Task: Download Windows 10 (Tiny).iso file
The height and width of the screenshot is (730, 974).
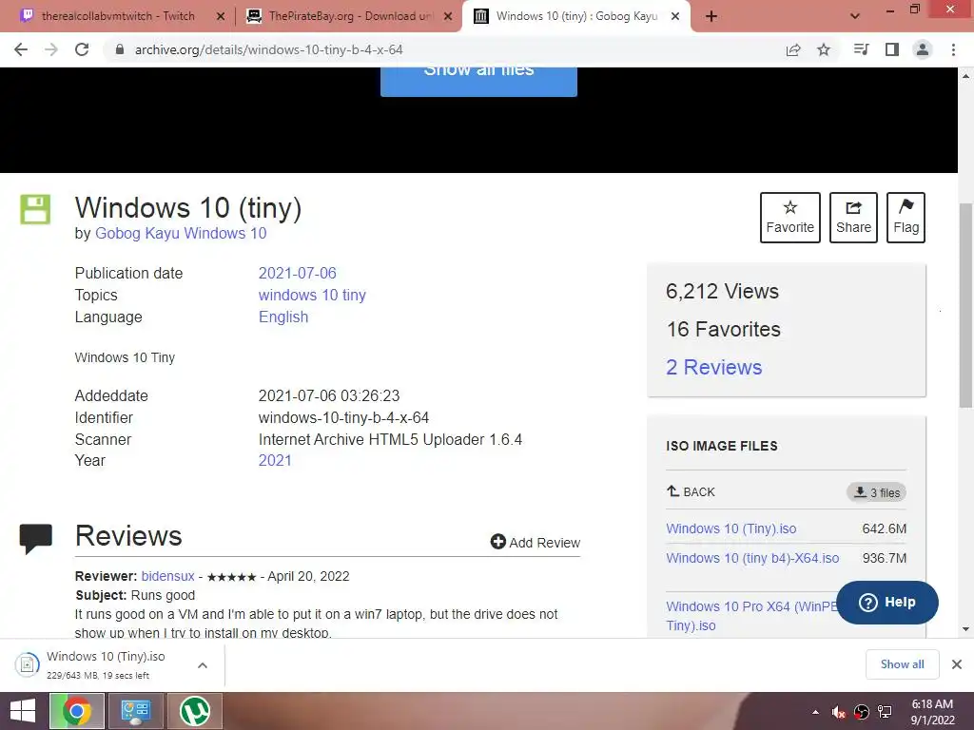Action: [x=731, y=528]
